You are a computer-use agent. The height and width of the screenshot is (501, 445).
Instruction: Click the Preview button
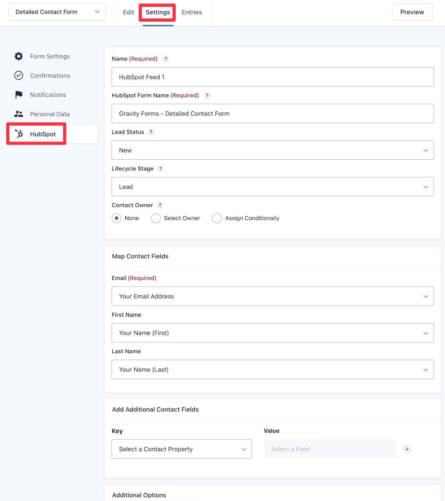[412, 12]
